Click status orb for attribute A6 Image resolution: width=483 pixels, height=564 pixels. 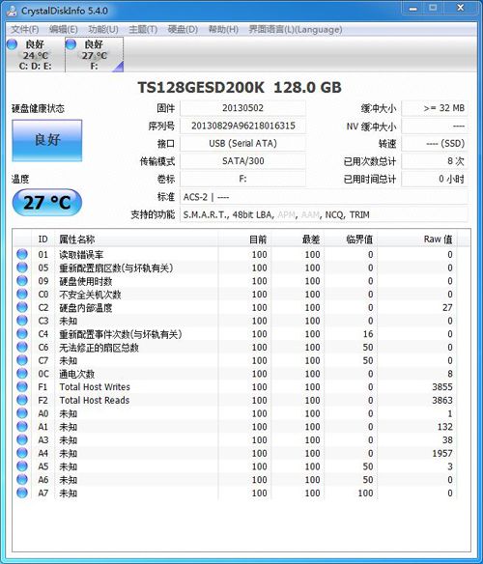22,479
